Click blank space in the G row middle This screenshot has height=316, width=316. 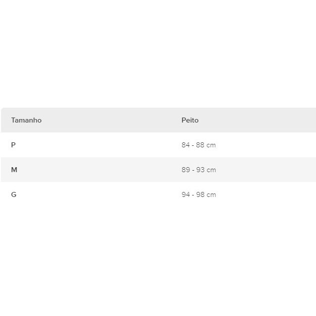pyautogui.click(x=99, y=194)
